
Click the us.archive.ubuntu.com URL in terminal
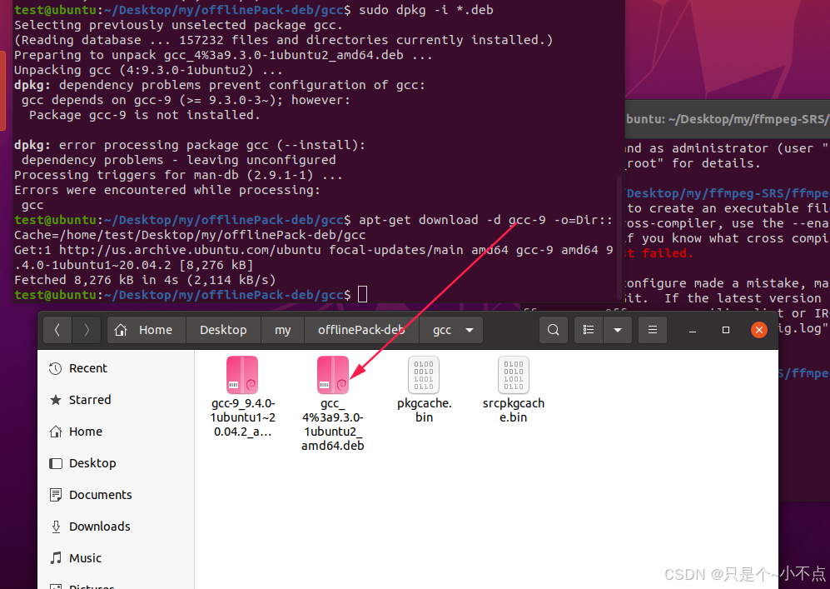(190, 250)
